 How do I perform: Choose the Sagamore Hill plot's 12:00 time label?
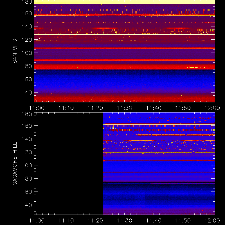click(212, 220)
